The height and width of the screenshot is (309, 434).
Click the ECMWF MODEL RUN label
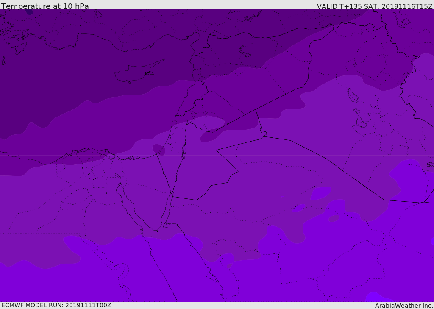(56, 305)
